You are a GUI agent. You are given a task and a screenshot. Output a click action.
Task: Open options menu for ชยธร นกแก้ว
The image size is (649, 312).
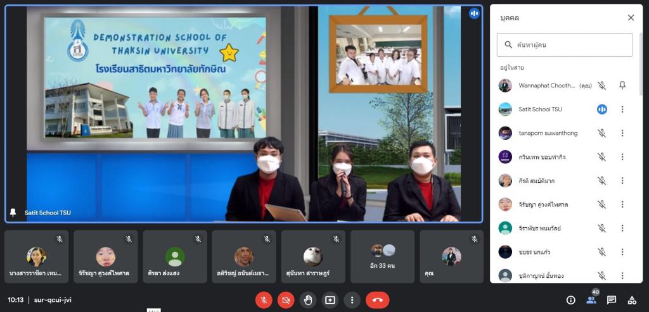point(622,252)
